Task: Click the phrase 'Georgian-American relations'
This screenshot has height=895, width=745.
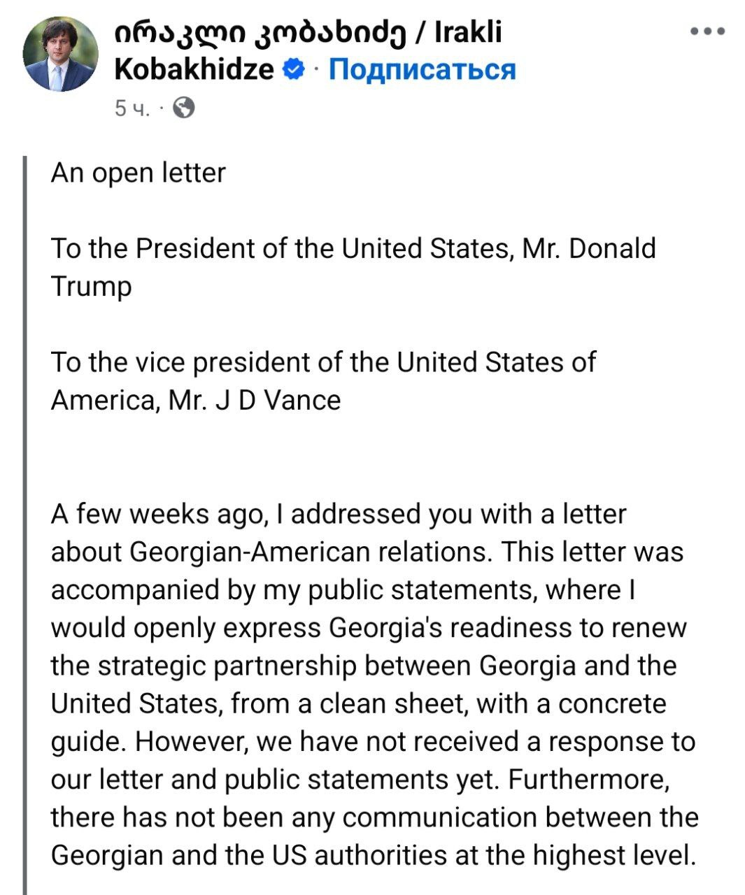Action: click(x=308, y=552)
